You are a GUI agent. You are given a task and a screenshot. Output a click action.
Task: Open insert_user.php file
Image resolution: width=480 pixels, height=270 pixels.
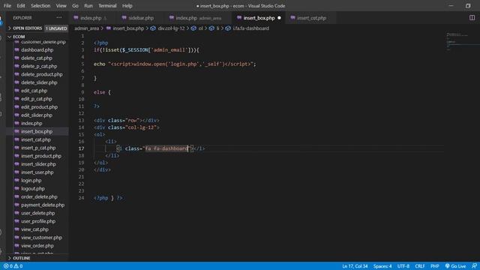(37, 172)
